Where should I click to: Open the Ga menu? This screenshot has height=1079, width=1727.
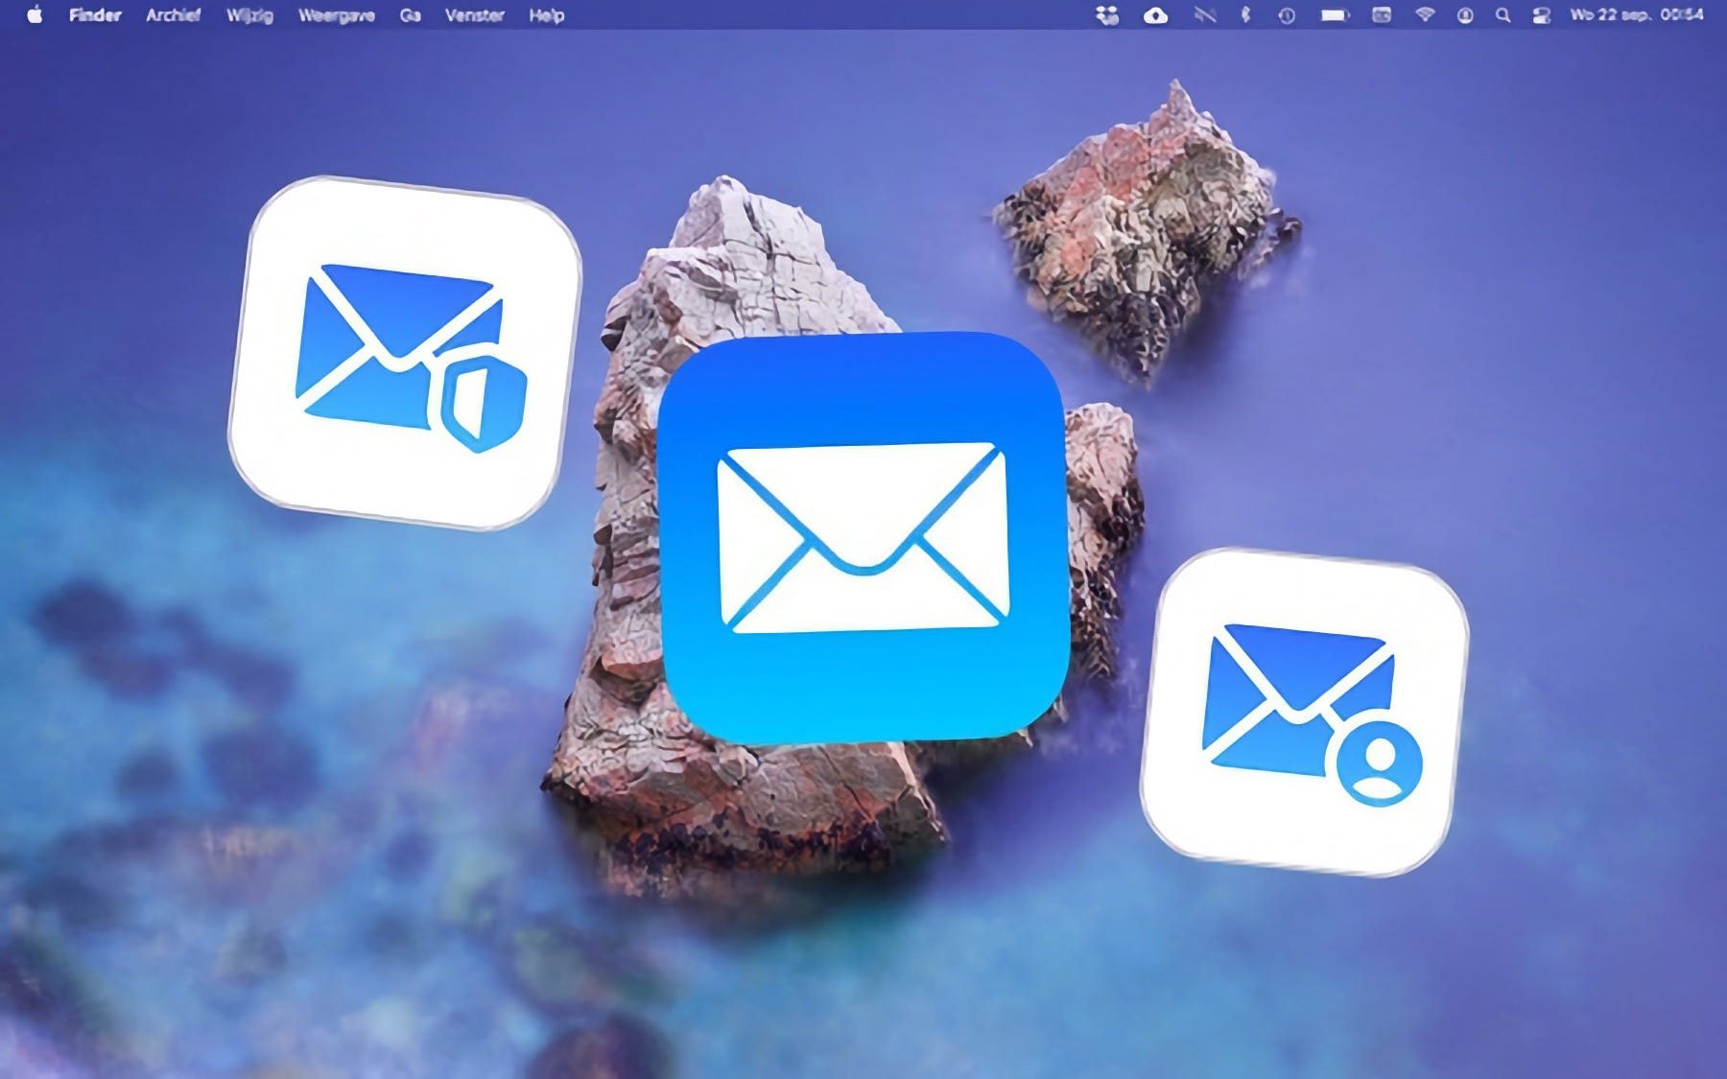410,15
